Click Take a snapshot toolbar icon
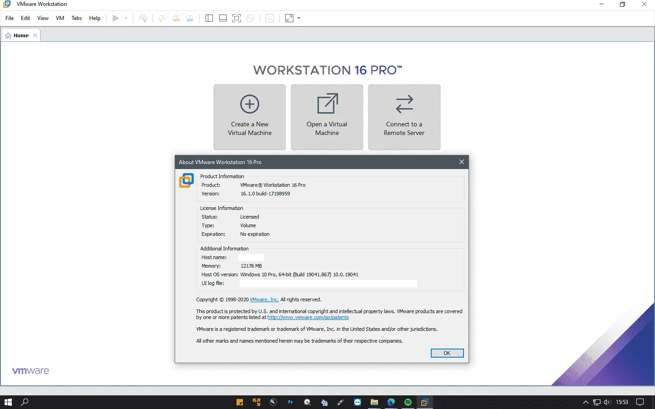This screenshot has height=409, width=655. click(x=162, y=18)
